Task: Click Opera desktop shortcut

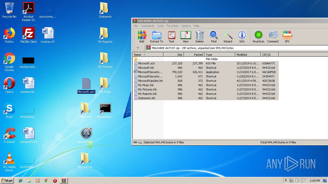Action: click(9, 85)
